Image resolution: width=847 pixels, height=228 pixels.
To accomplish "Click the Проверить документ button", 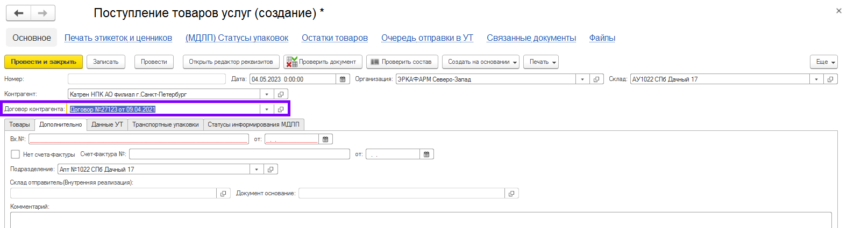I will tap(323, 62).
